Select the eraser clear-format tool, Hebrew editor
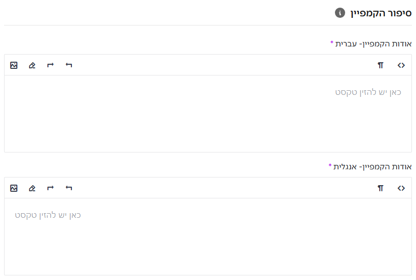This screenshot has height=280, width=416. tap(32, 65)
